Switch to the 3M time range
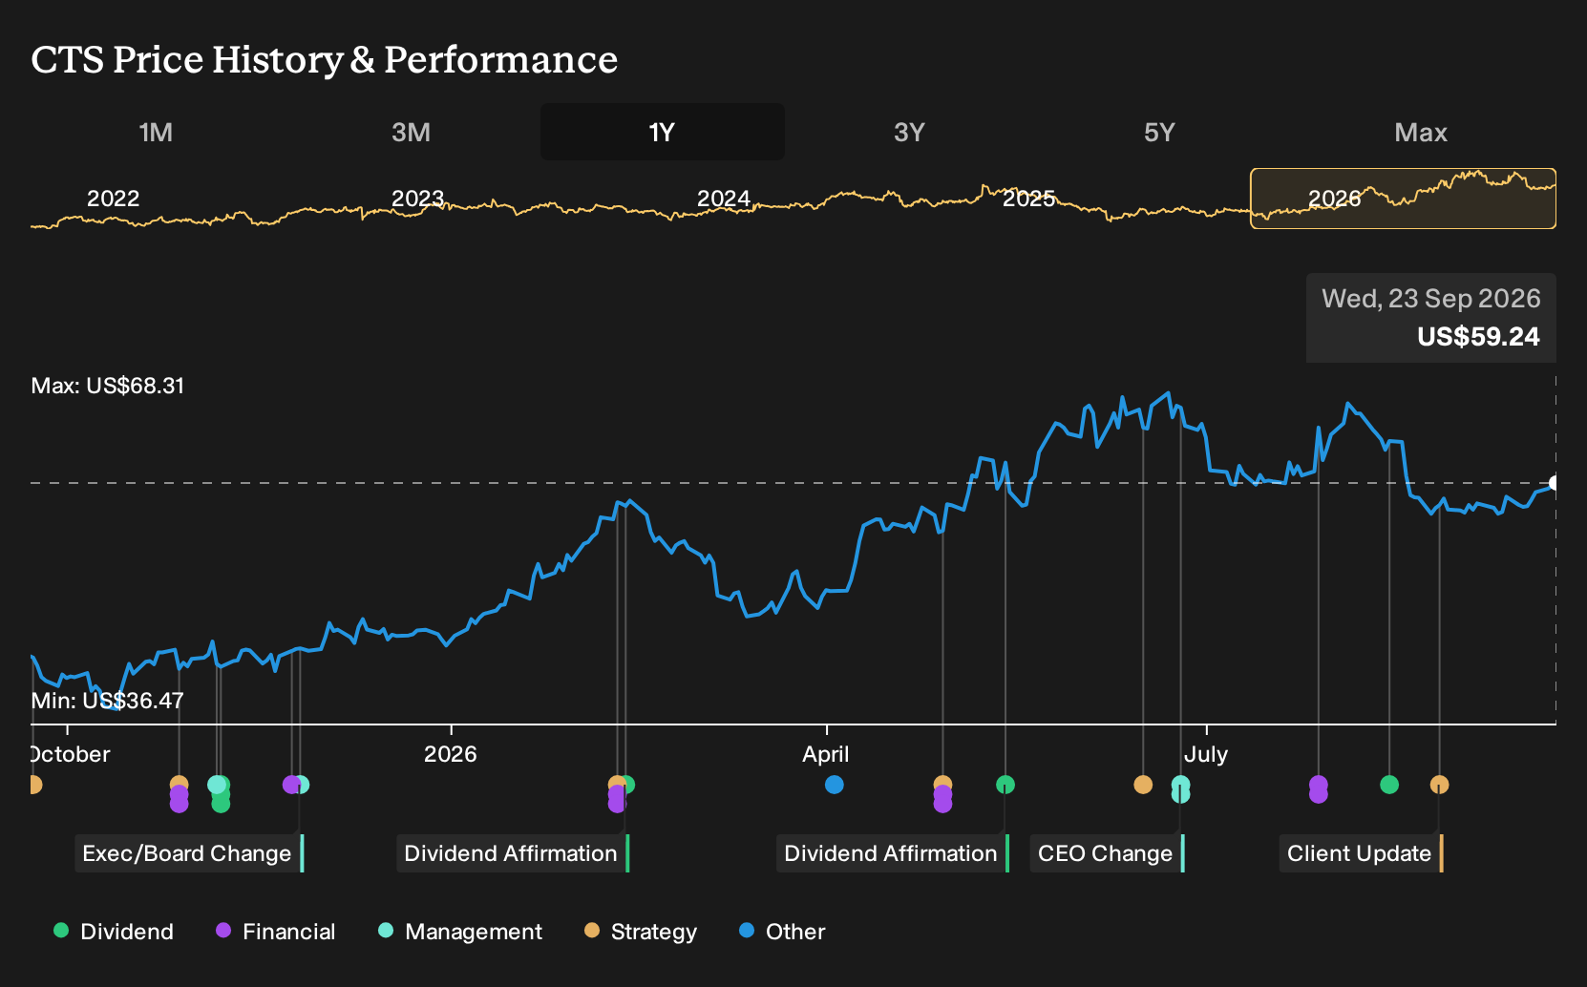The height and width of the screenshot is (987, 1587). click(411, 133)
